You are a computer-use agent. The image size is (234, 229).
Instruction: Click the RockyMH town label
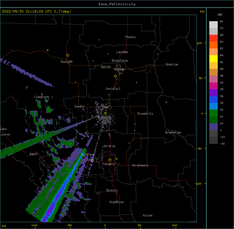(x=67, y=62)
